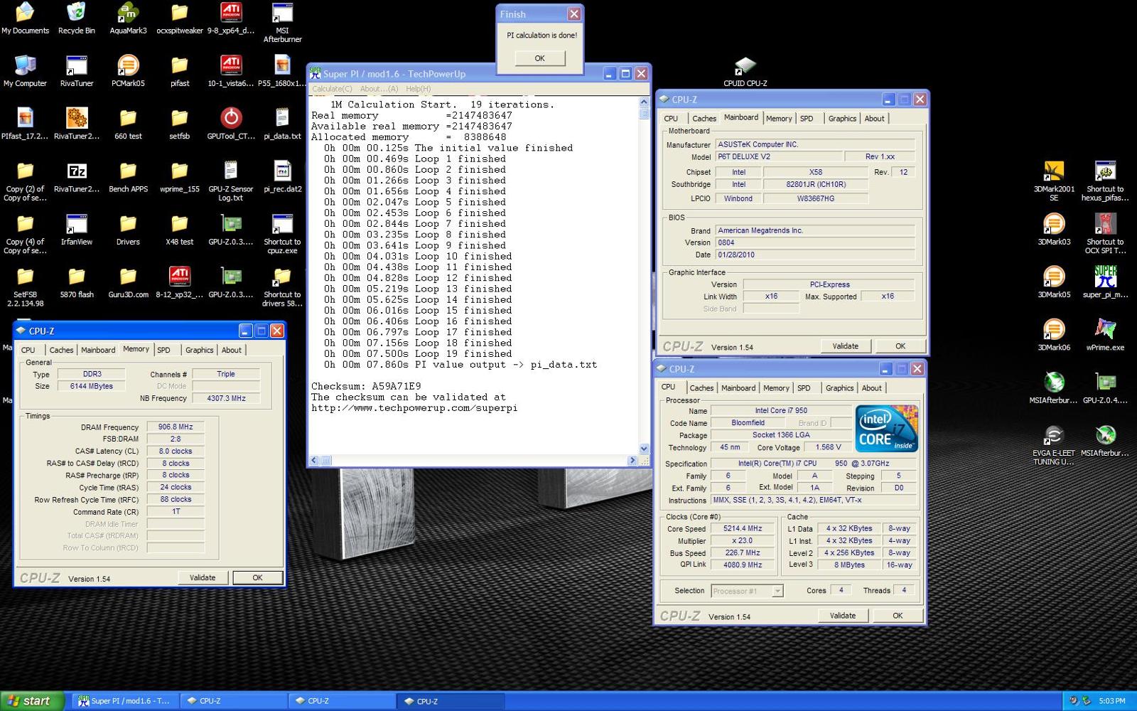The width and height of the screenshot is (1137, 711).
Task: Open the Drivers folder icon
Action: pyautogui.click(x=128, y=229)
